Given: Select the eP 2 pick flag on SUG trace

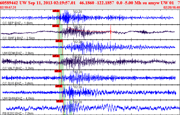Looking at the screenshot, I should click(x=58, y=71).
